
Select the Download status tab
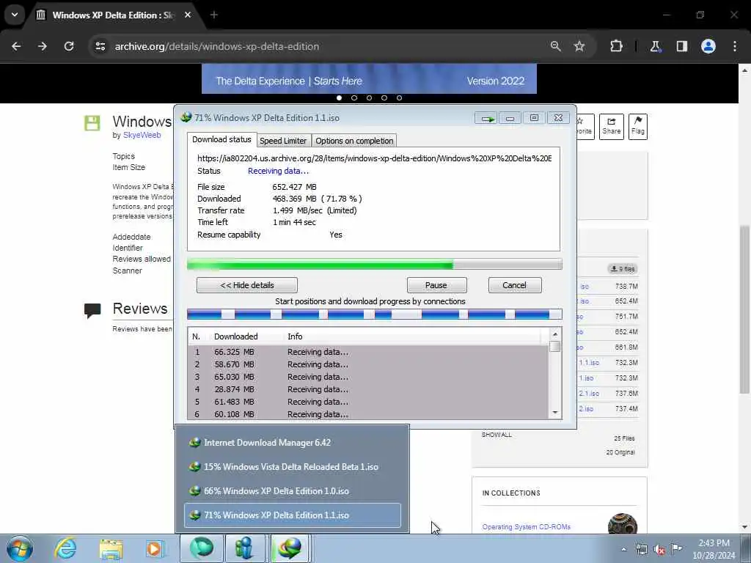pos(221,139)
